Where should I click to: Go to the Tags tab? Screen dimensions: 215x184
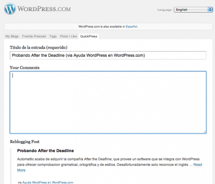point(53,36)
